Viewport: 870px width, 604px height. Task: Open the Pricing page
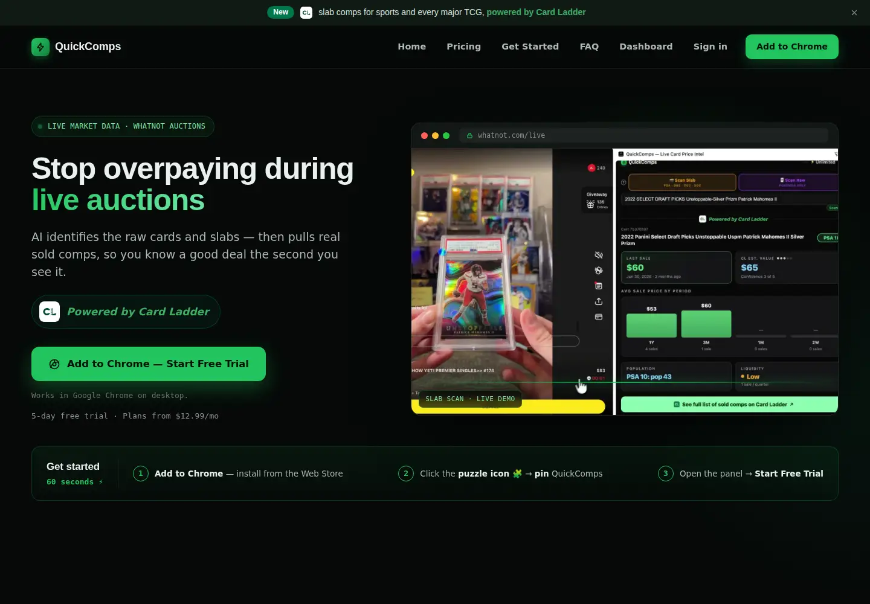pos(463,47)
